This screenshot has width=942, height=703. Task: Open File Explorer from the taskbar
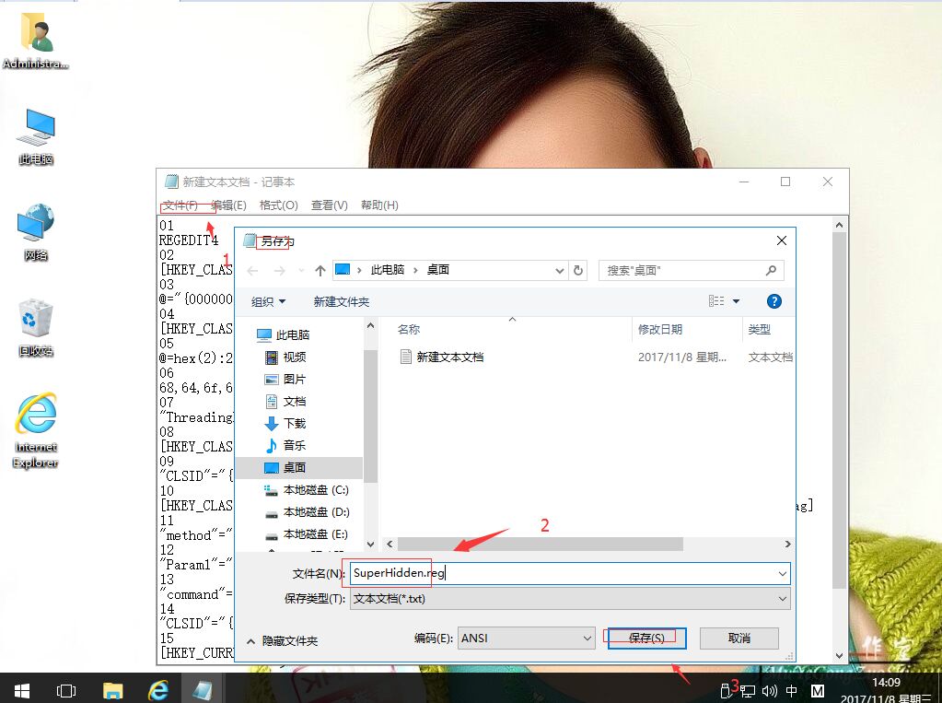click(112, 689)
